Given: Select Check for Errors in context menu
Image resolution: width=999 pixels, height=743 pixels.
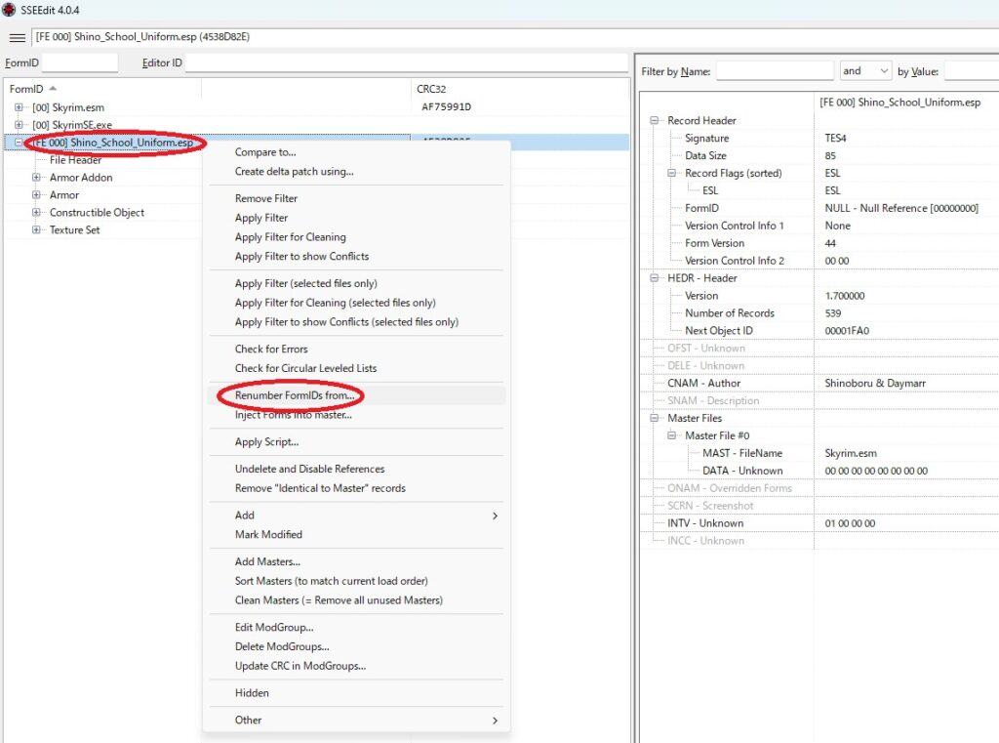Looking at the screenshot, I should click(271, 349).
